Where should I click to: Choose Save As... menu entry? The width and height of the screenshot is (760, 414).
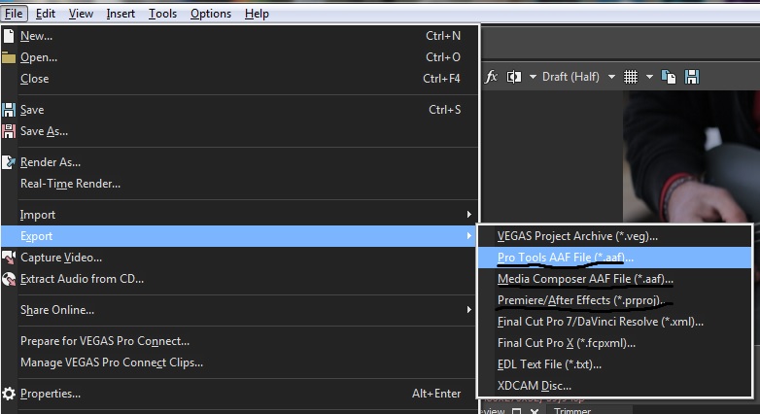(240, 131)
